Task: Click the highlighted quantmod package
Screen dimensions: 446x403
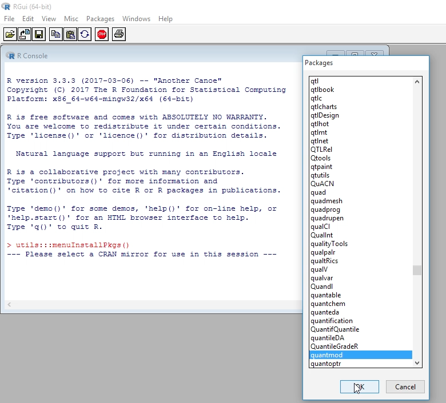Action: pos(360,355)
